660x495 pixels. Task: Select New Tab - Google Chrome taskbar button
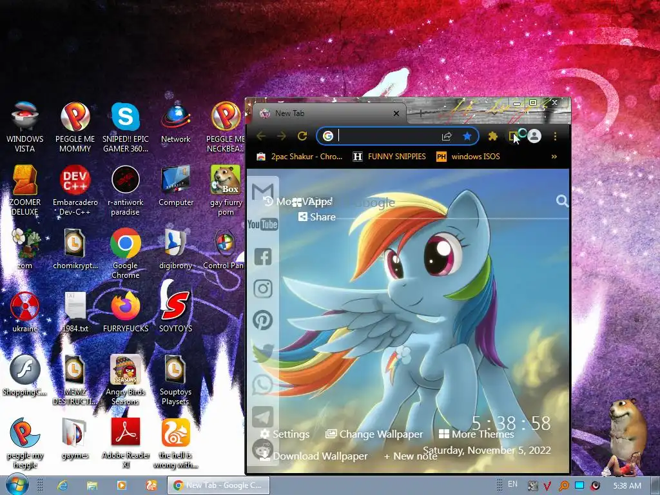tap(218, 486)
